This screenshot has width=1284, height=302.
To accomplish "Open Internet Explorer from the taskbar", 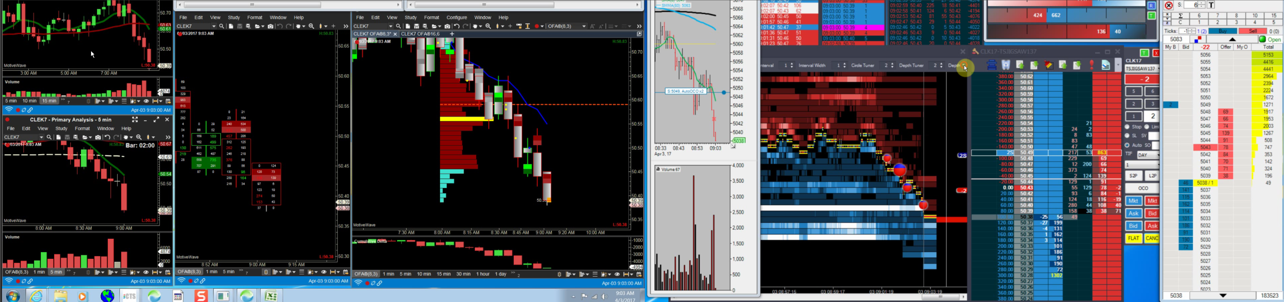I will [37, 296].
